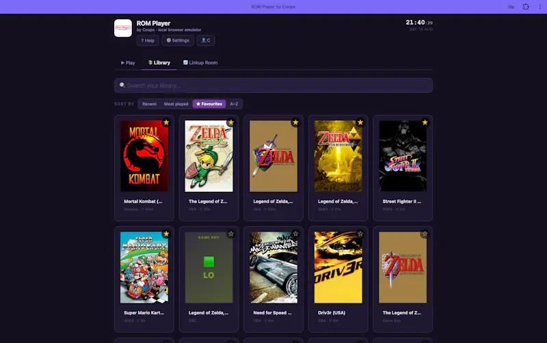Open Settings in the header
Screen dimensions: 547x343
(x=178, y=40)
